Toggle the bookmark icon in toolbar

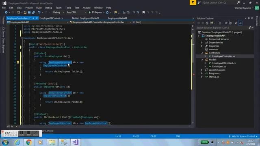click(143, 13)
